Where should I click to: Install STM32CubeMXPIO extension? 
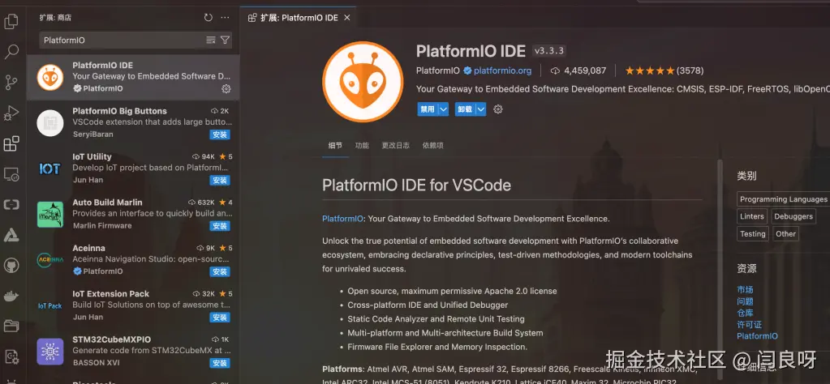(x=220, y=363)
